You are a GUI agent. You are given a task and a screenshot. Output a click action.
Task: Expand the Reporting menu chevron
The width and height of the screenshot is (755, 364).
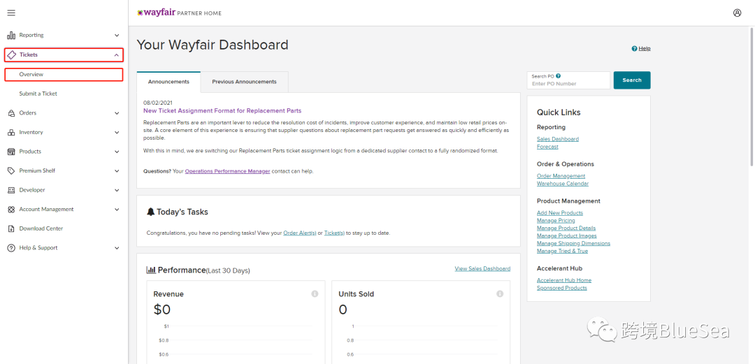pos(117,35)
